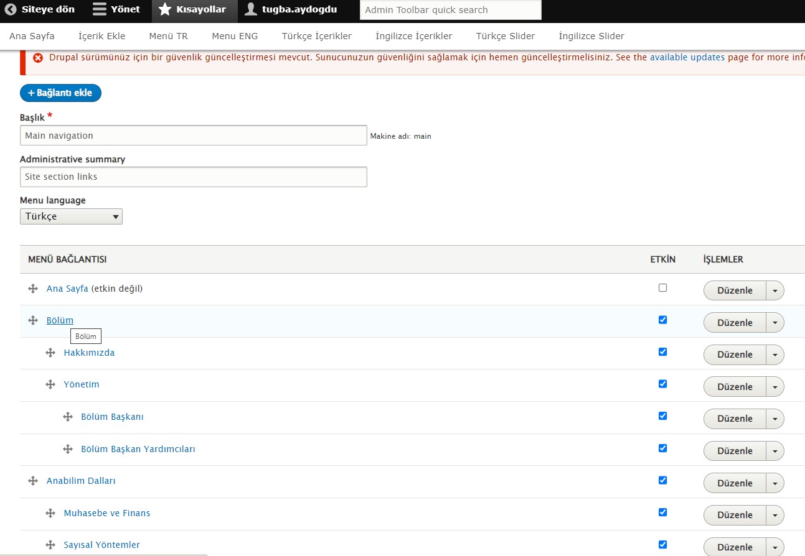
Task: Disable the Bölüm Başkanı menu link
Action: pos(662,415)
